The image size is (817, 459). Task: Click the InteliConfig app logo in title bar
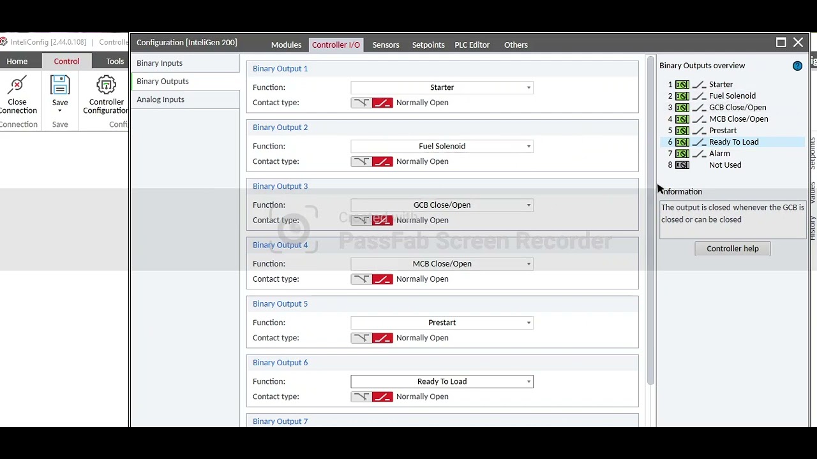(4, 42)
